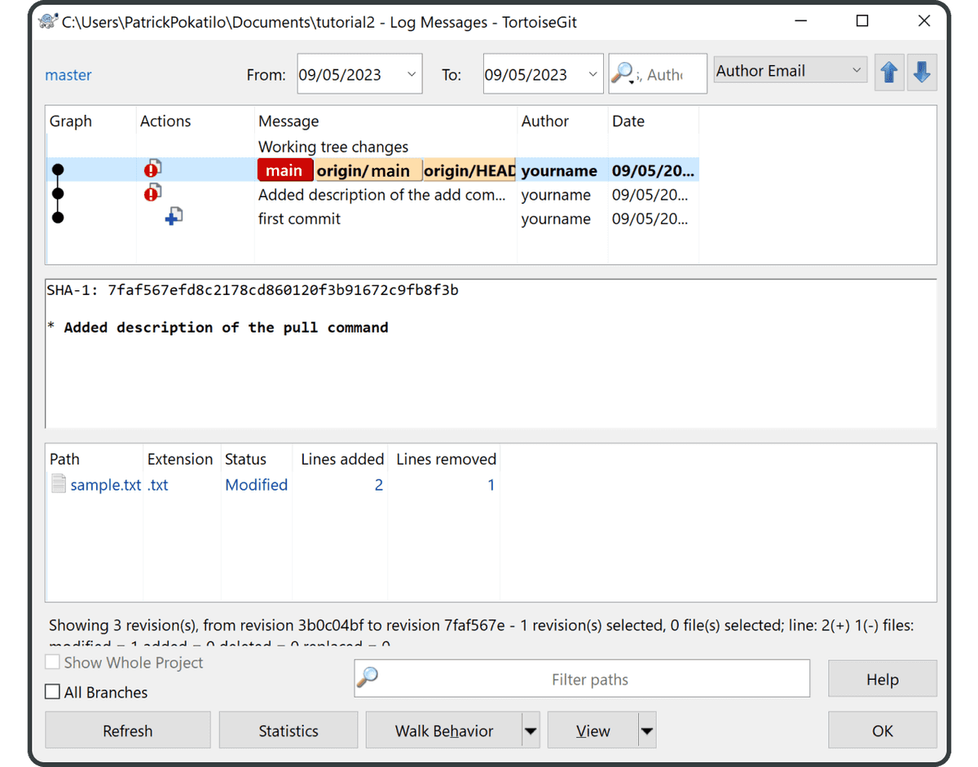Click inside the Filter paths input field
The width and height of the screenshot is (978, 767).
[590, 677]
